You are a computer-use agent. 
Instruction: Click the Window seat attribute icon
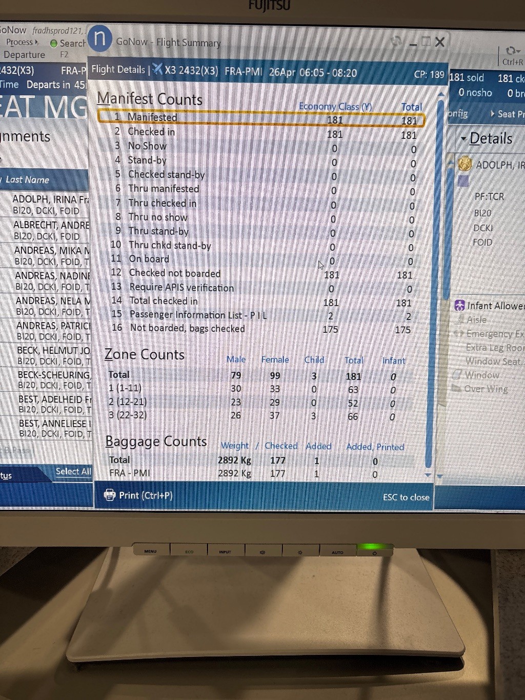[457, 375]
